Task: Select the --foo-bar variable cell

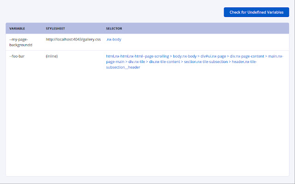Action: coord(18,56)
